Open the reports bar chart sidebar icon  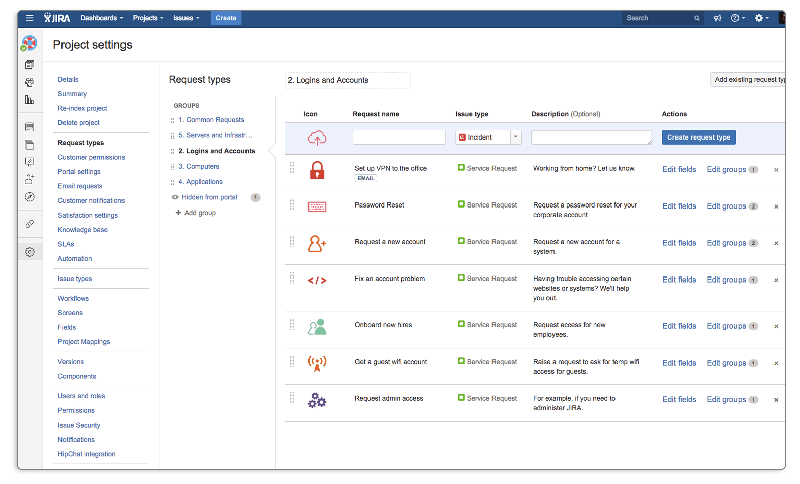30,100
